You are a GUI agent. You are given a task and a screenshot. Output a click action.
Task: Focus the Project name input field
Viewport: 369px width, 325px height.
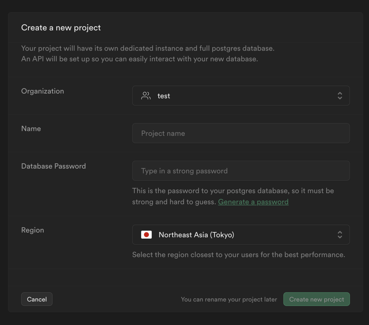coord(241,133)
